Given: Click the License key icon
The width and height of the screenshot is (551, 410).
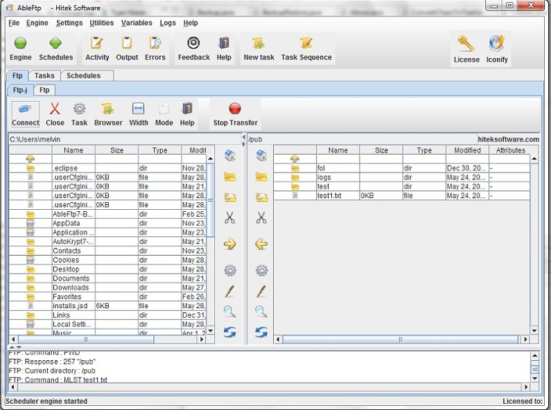Looking at the screenshot, I should [466, 49].
